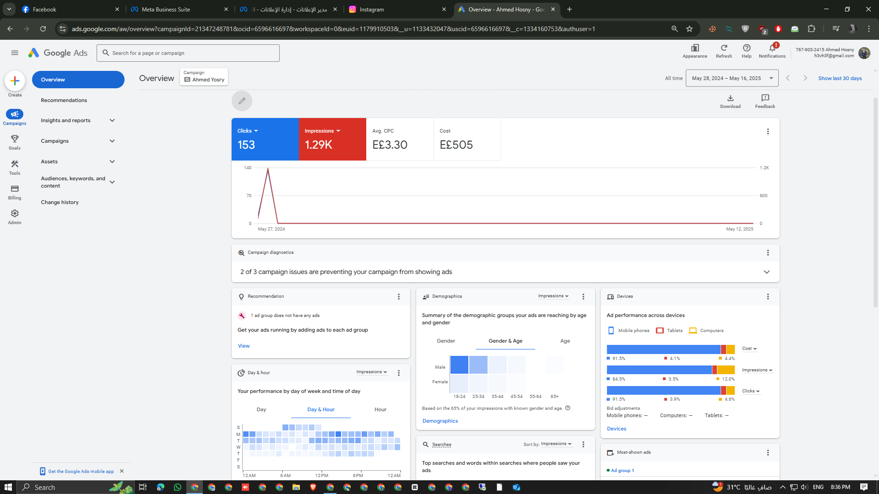The image size is (879, 494).
Task: Open Recommendations page
Action: (x=64, y=100)
